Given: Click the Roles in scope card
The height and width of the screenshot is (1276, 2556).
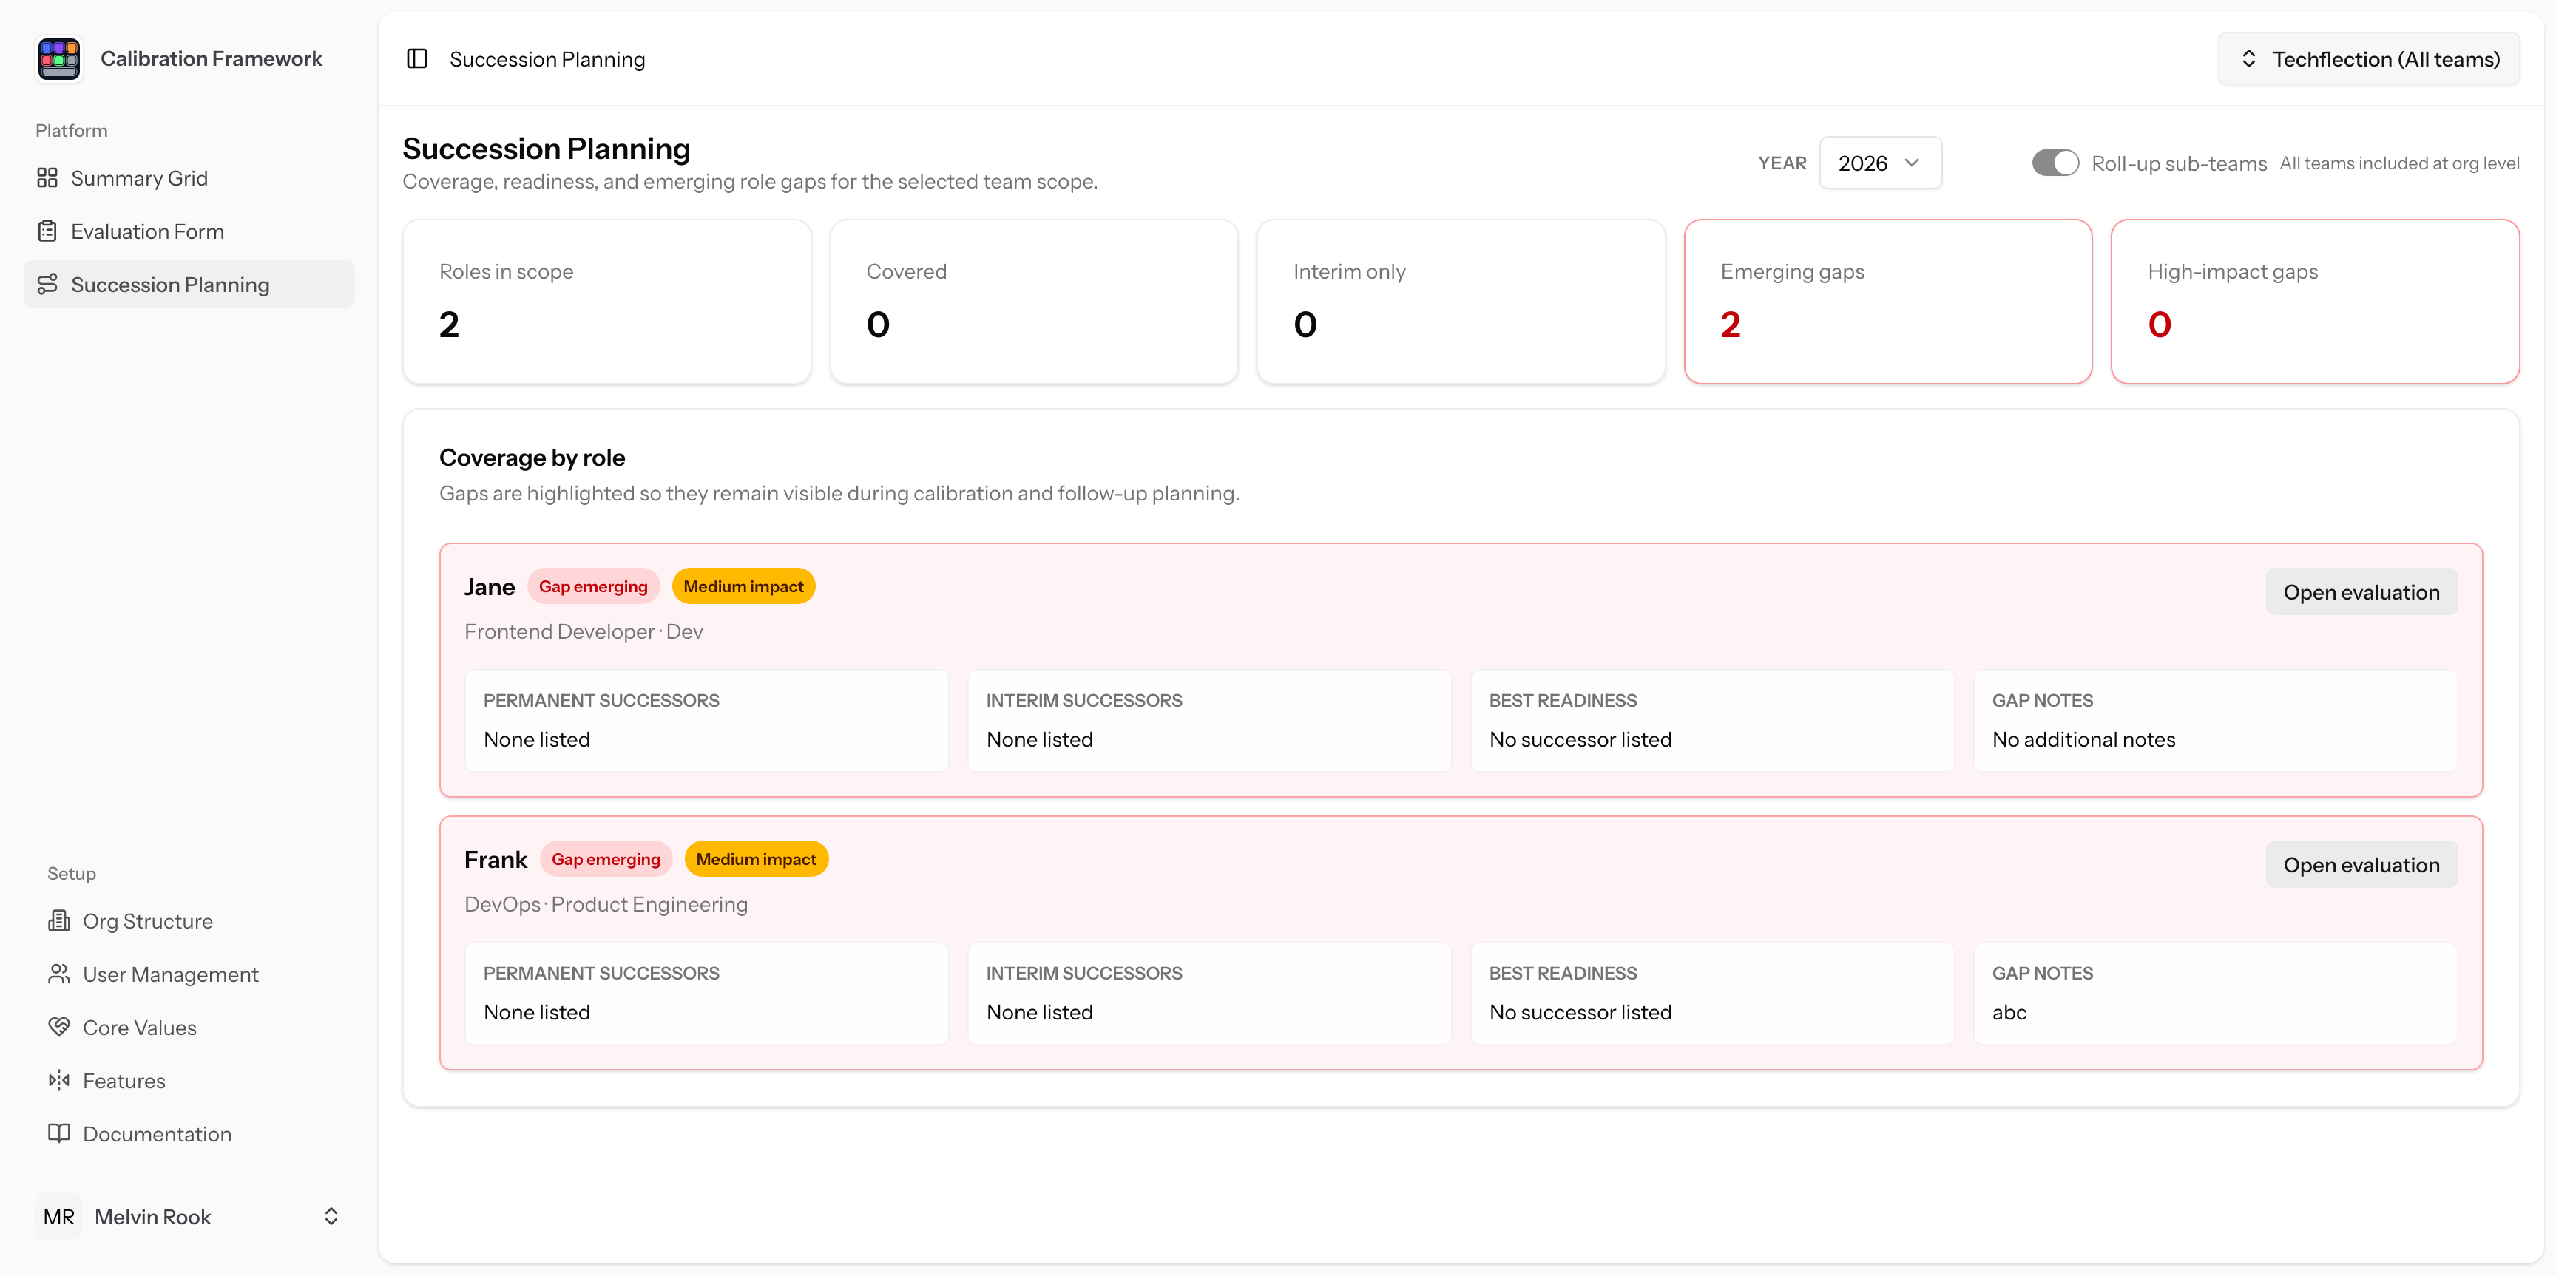Looking at the screenshot, I should (x=607, y=302).
